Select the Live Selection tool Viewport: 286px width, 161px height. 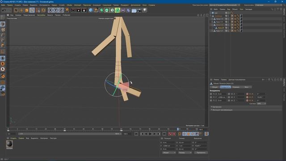click(16, 10)
